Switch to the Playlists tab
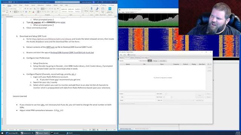241x135 pixels. point(122,57)
